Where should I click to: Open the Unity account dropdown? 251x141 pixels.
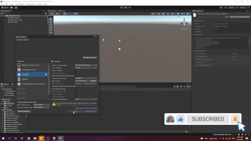tap(5, 7)
